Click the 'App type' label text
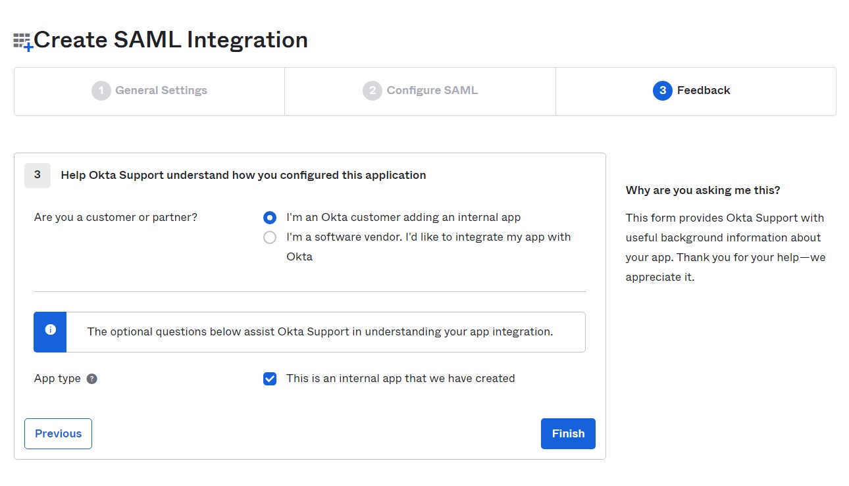This screenshot has height=486, width=849. 57,379
